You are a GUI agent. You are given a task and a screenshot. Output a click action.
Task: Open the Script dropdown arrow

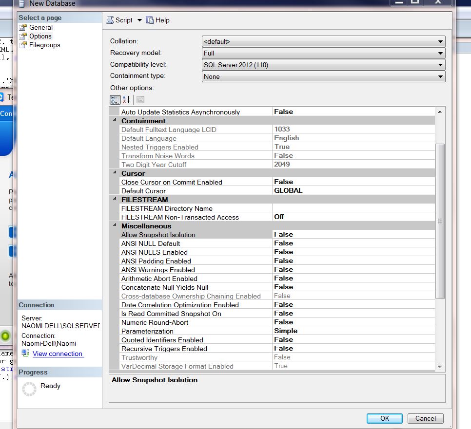pyautogui.click(x=139, y=20)
